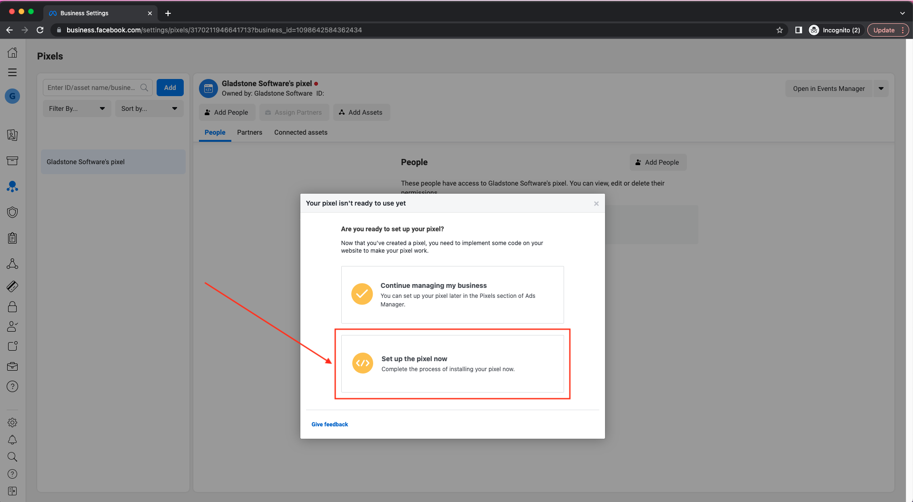Select the G business account avatar

pos(12,96)
